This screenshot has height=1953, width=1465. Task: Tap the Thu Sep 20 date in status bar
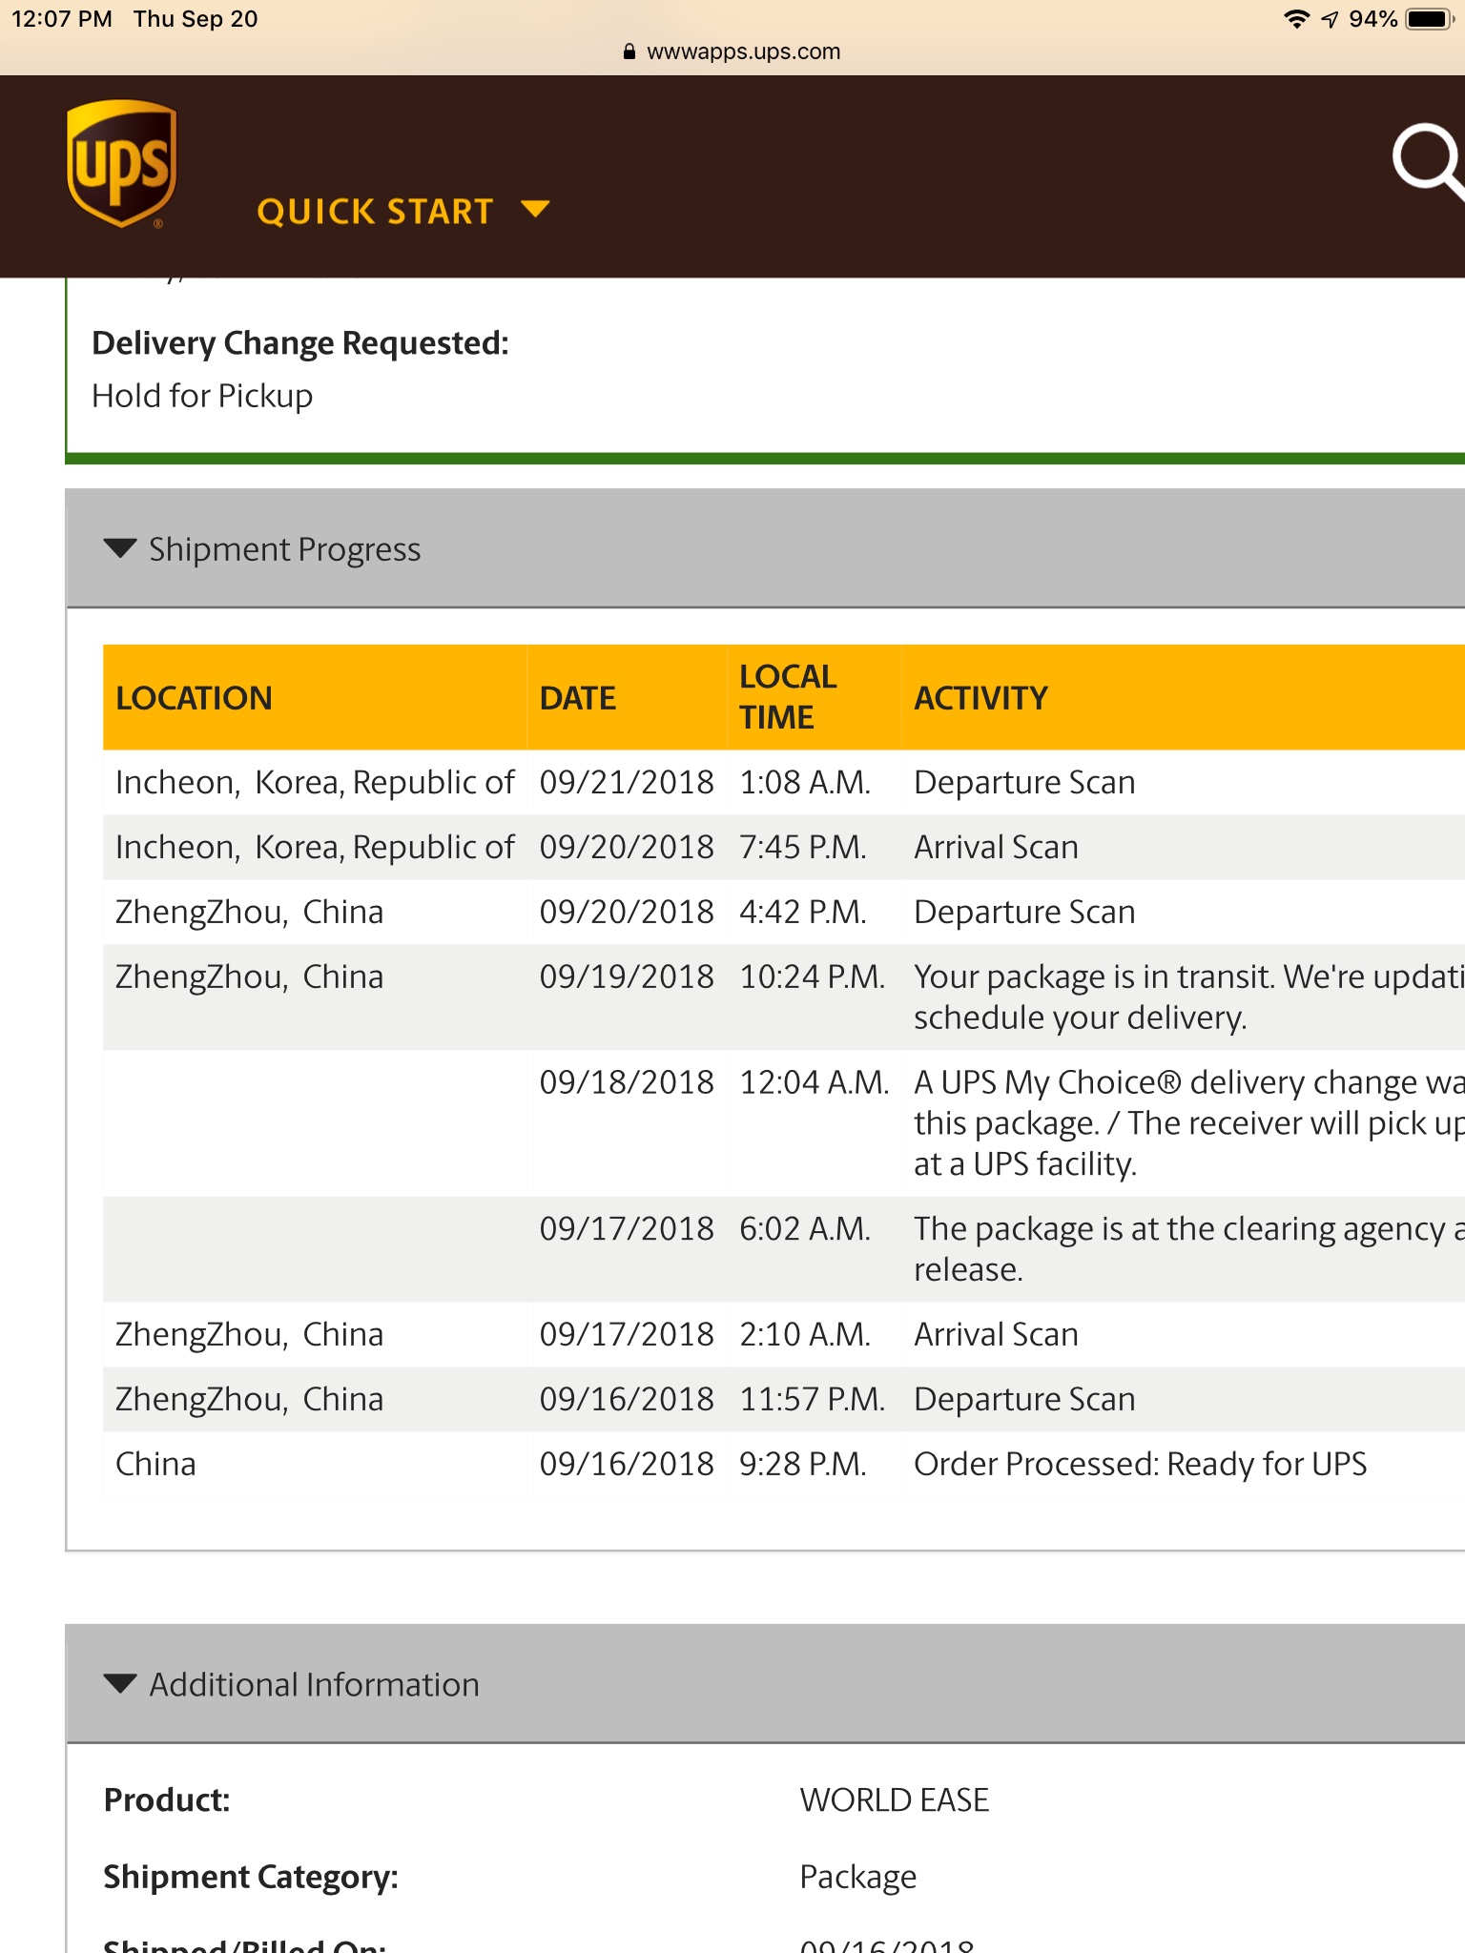coord(196,19)
